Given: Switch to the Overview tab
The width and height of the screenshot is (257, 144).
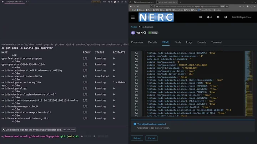Looking at the screenshot, I should (x=137, y=42).
